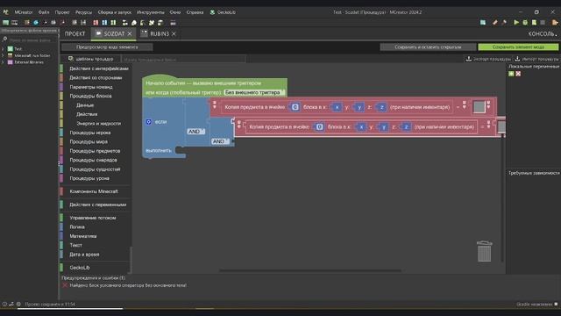Screen dimensions: 561x316
Task: Click the horizontal scrollbar of the canvas
Action: pos(310,271)
